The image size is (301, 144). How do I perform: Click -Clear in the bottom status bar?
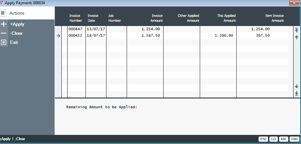click(x=20, y=139)
